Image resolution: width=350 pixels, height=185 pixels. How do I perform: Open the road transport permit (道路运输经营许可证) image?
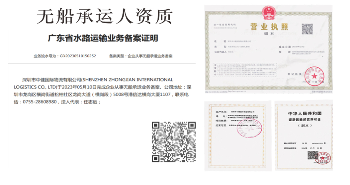point(304,136)
